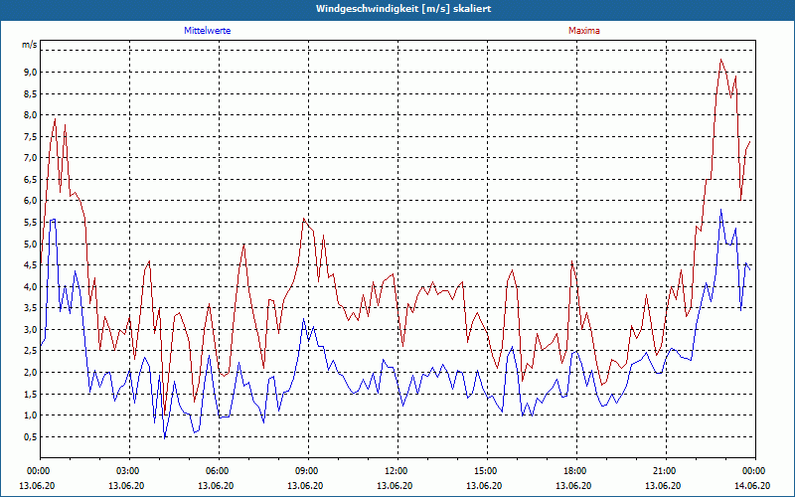Screen dimensions: 795x497
Task: Click the 18:00 time axis label
Action: pyautogui.click(x=576, y=471)
